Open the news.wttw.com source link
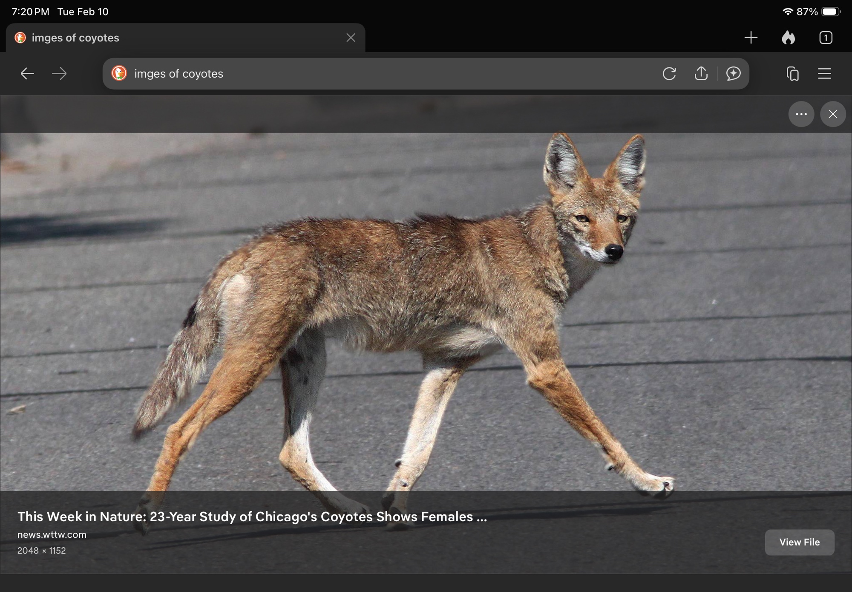 (x=52, y=534)
